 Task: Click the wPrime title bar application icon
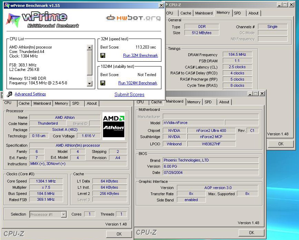pyautogui.click(x=7, y=5)
